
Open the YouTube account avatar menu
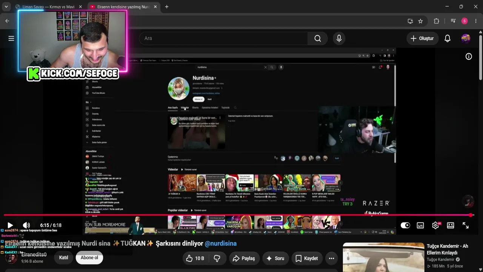(x=466, y=38)
